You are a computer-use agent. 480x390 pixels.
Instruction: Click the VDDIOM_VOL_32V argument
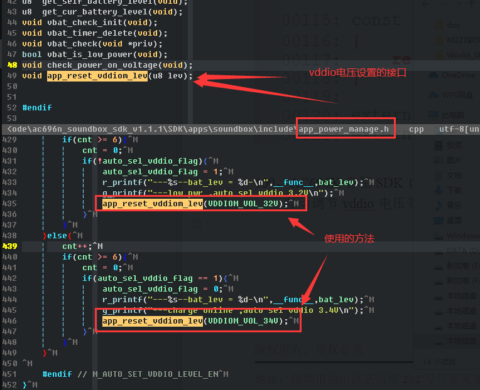coord(243,203)
